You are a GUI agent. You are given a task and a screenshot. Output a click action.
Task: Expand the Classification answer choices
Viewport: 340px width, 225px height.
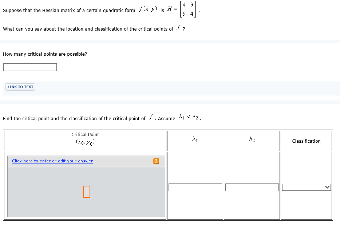[306, 187]
